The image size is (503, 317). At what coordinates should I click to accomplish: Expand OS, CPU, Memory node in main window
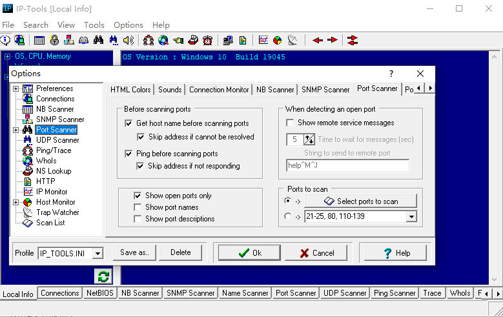tap(7, 56)
